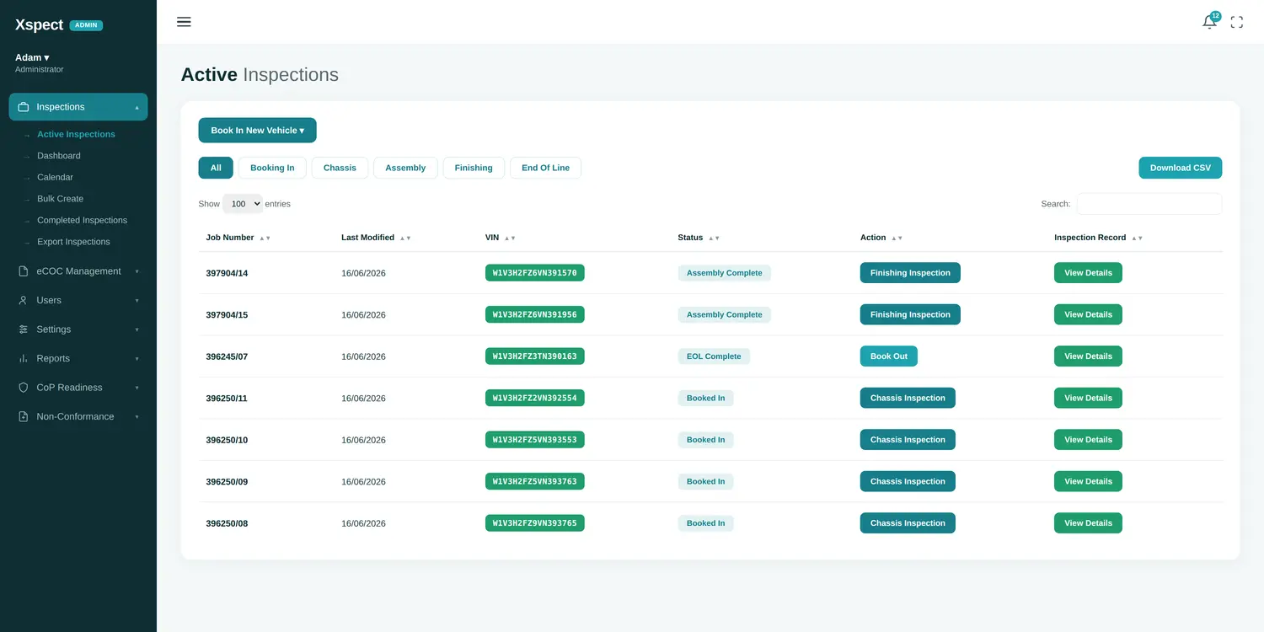Select the All filter tab
This screenshot has height=632, width=1264.
pyautogui.click(x=216, y=168)
